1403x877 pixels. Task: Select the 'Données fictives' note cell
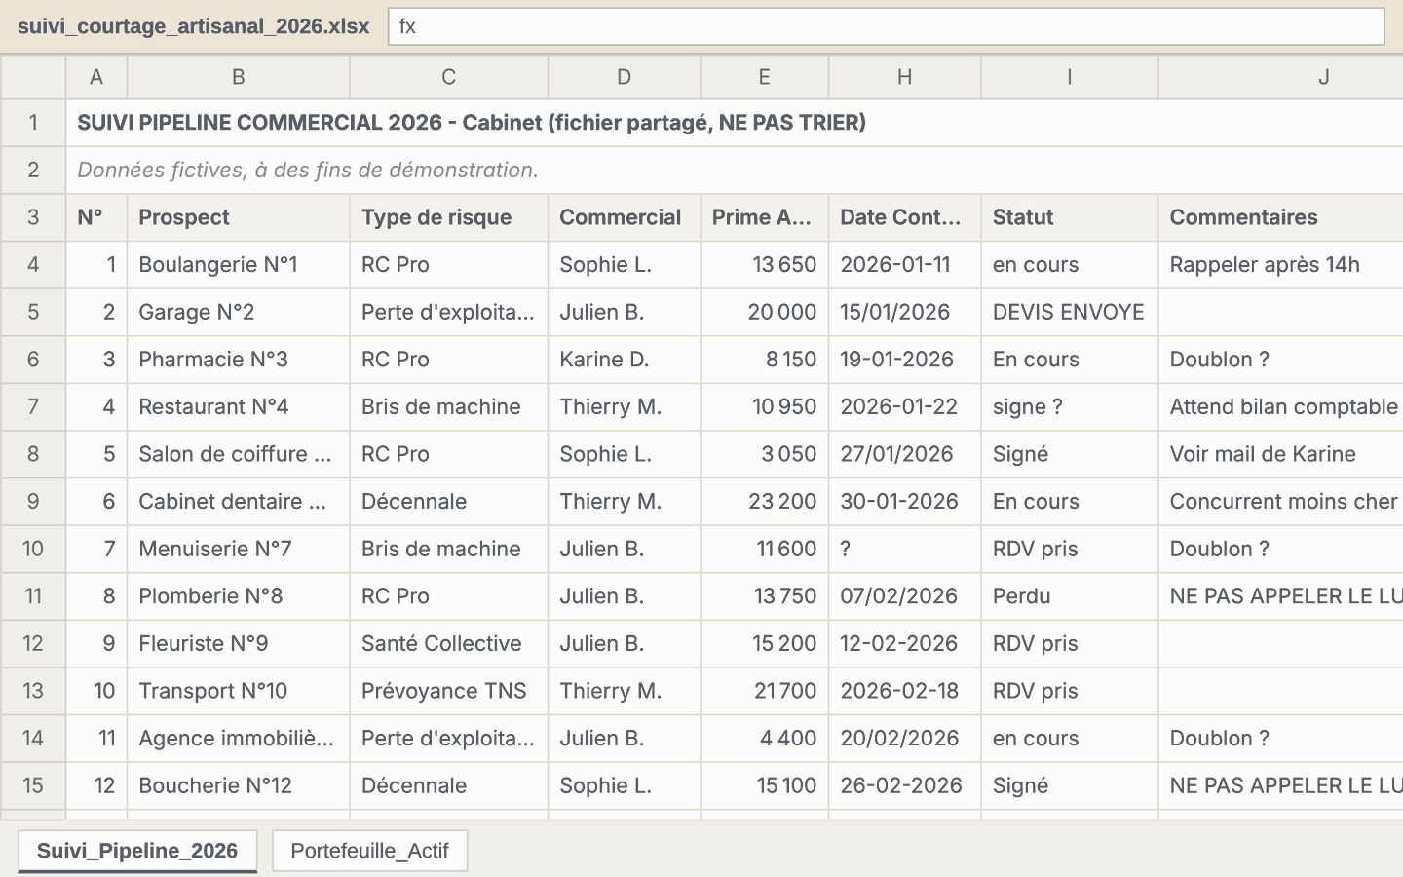click(x=735, y=170)
